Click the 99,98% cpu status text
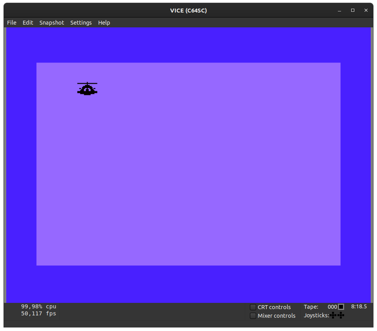The width and height of the screenshot is (377, 331). (39, 306)
